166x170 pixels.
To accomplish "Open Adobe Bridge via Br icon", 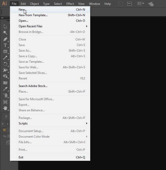I will coord(120,4).
